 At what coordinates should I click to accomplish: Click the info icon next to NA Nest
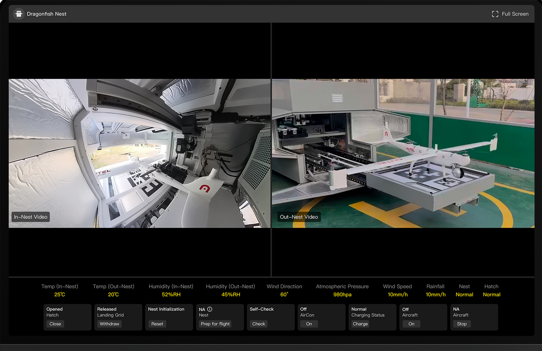(x=210, y=309)
